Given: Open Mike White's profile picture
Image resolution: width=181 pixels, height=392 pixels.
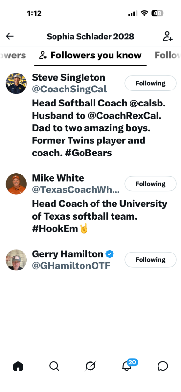Looking at the screenshot, I should [16, 184].
